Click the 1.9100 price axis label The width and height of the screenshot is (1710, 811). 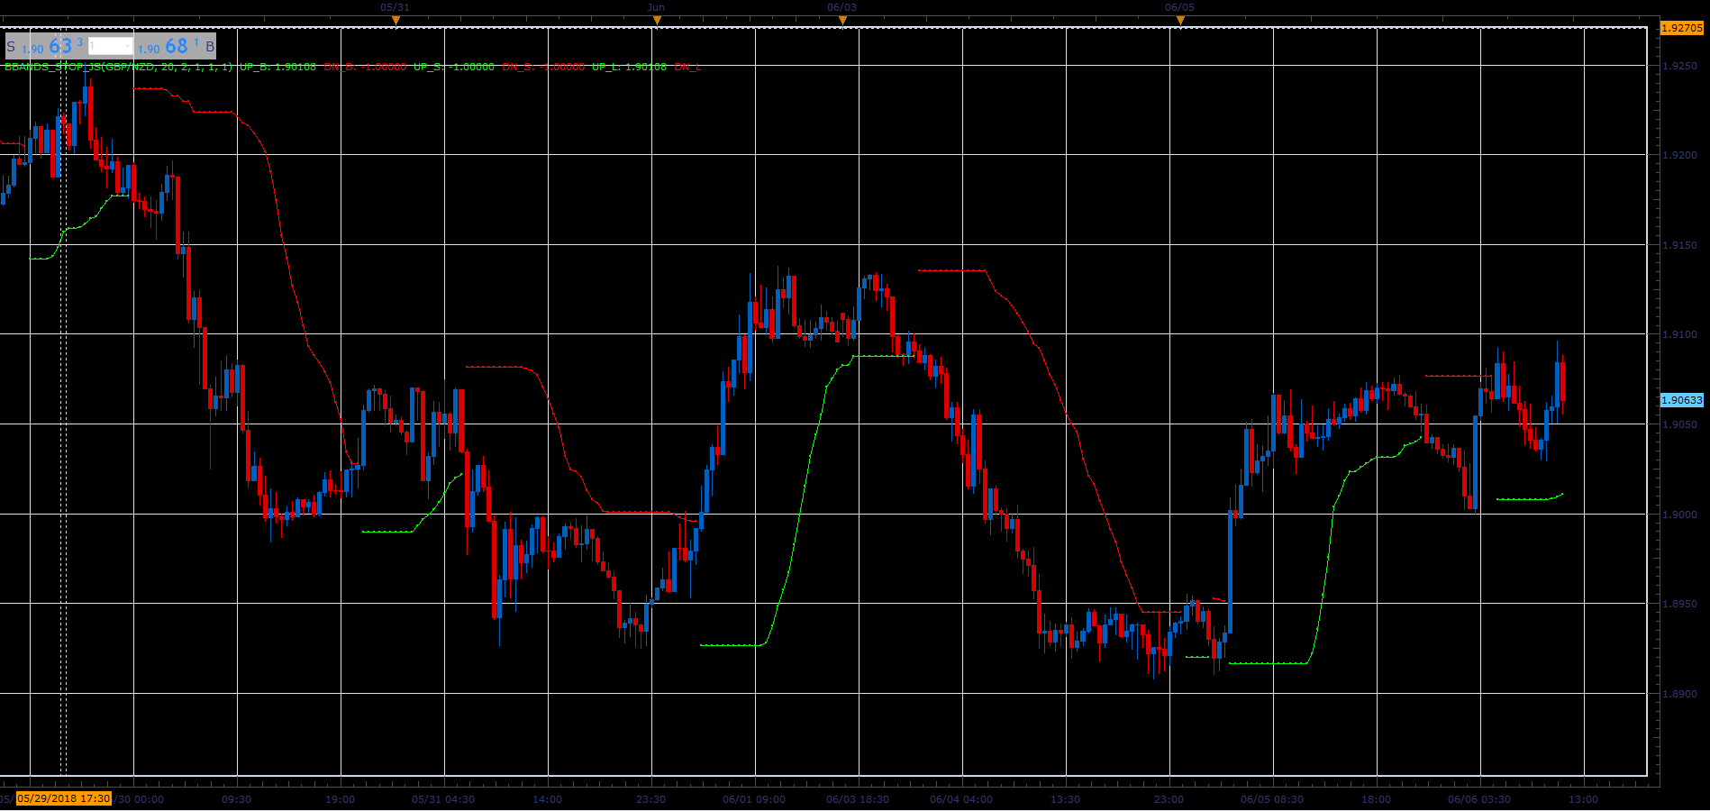[x=1679, y=334]
